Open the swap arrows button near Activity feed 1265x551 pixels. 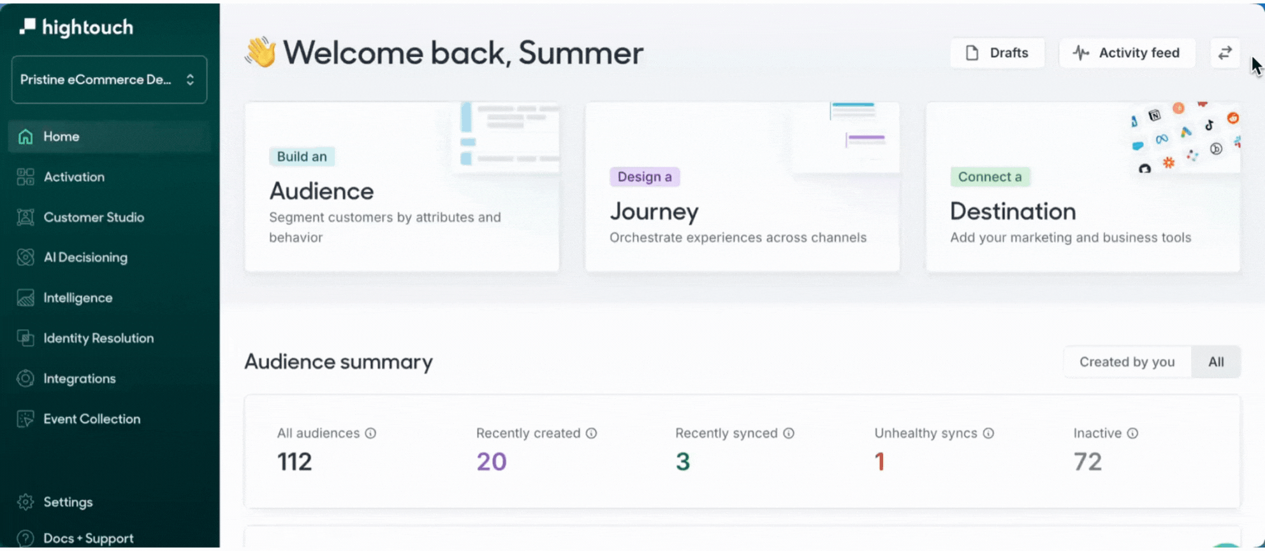[x=1225, y=53]
